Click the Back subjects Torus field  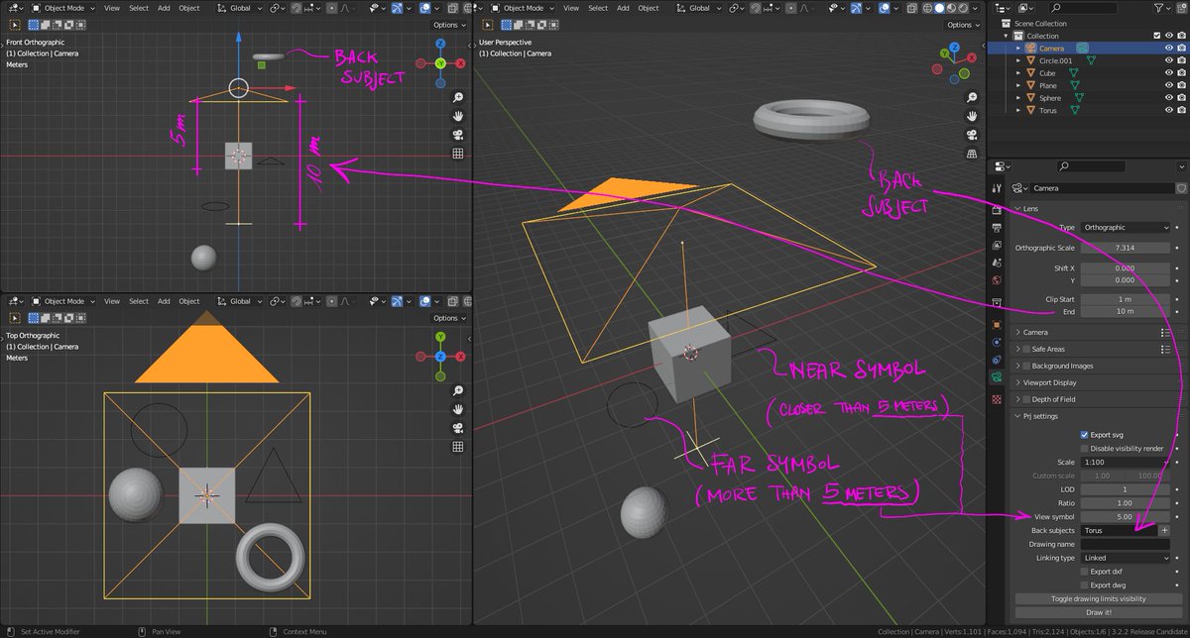click(x=1119, y=530)
